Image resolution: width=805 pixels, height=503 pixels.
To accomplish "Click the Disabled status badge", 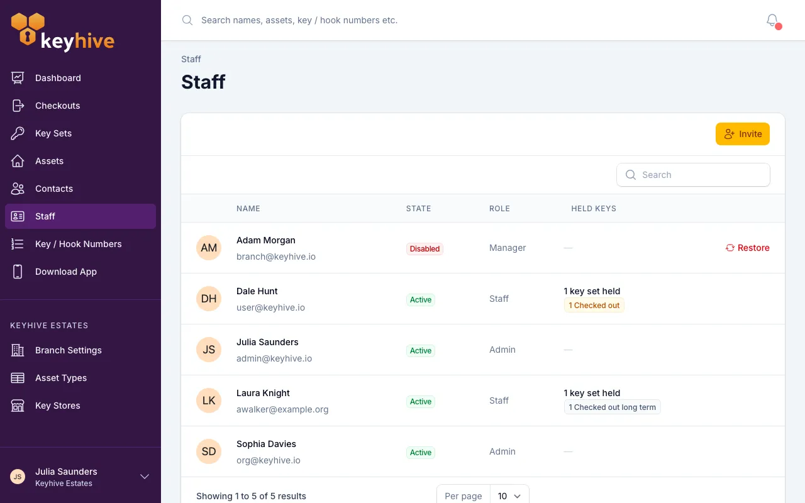I will coord(425,249).
